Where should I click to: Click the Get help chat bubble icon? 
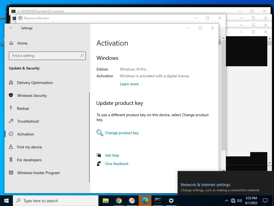99,155
